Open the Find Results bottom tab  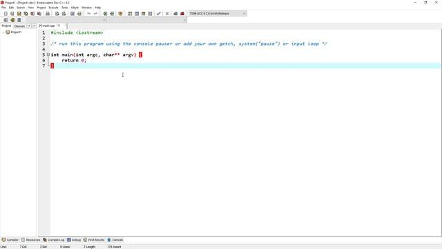pos(94,240)
